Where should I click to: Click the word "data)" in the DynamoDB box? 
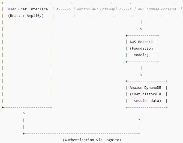point(156,101)
